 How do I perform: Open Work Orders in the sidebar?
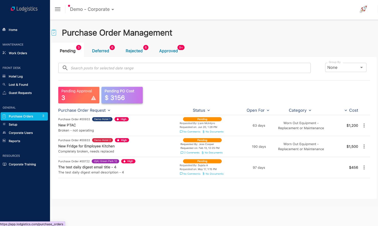point(18,53)
